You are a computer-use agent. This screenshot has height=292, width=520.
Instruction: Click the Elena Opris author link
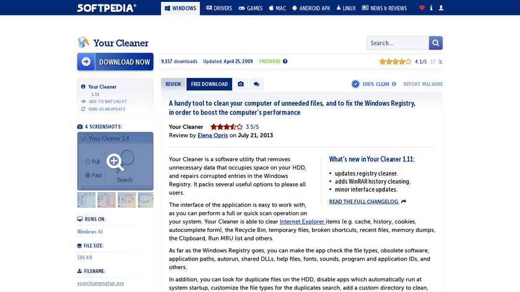pos(212,135)
